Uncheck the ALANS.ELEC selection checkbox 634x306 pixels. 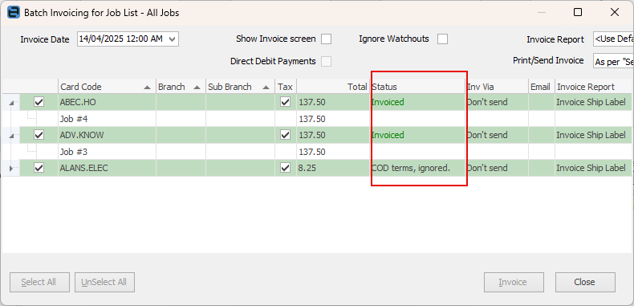pos(39,168)
